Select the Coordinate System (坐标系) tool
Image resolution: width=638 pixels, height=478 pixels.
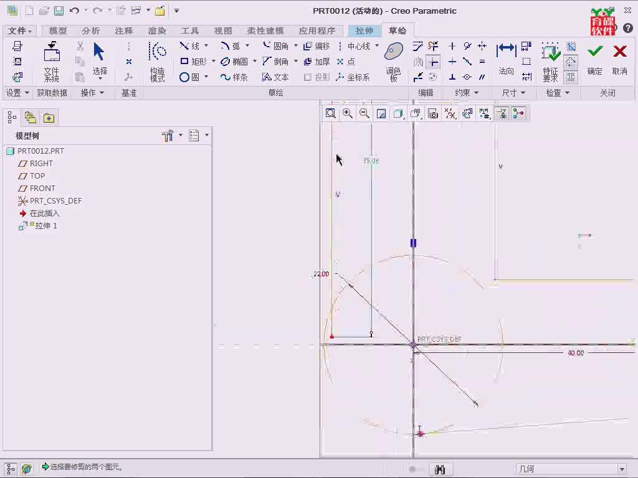[x=353, y=77]
